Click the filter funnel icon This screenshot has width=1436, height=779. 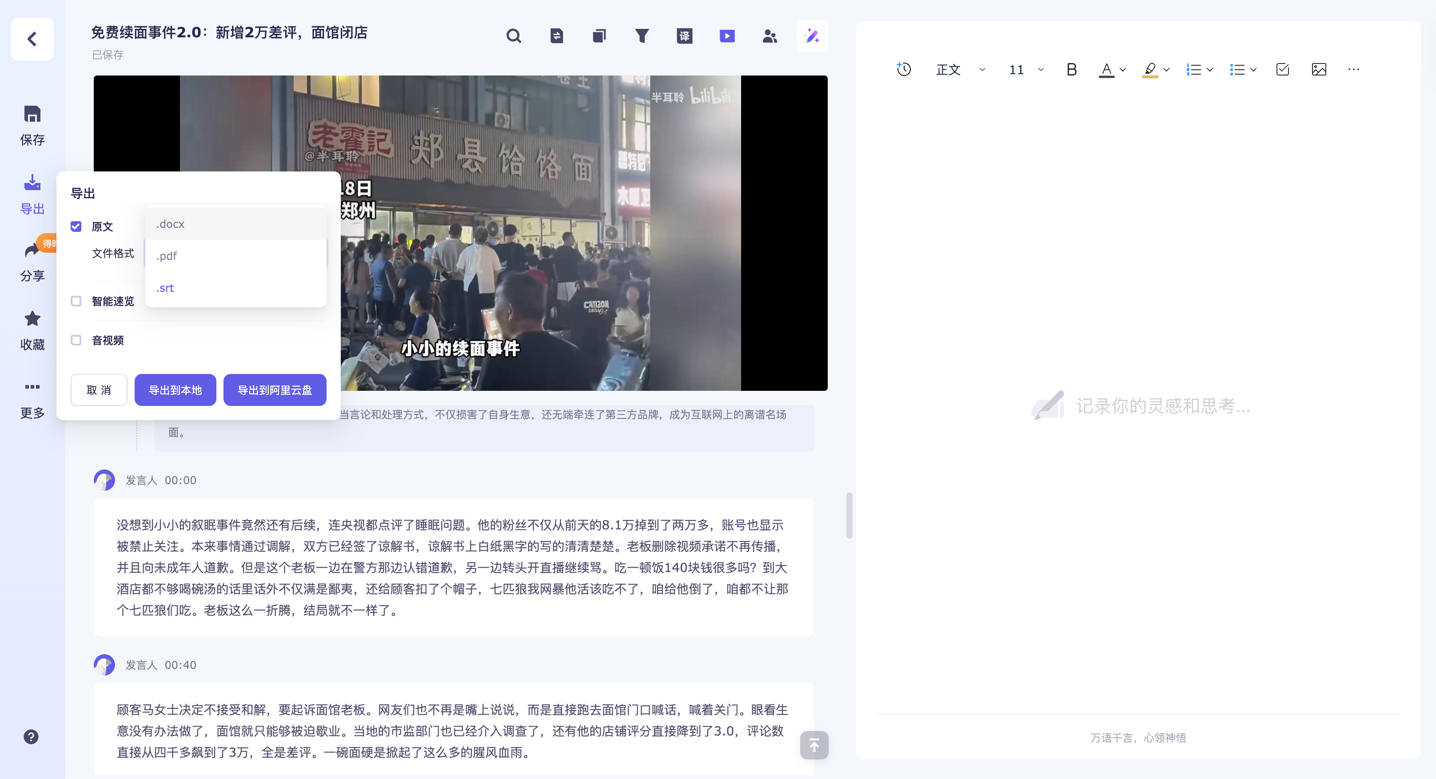pyautogui.click(x=642, y=37)
